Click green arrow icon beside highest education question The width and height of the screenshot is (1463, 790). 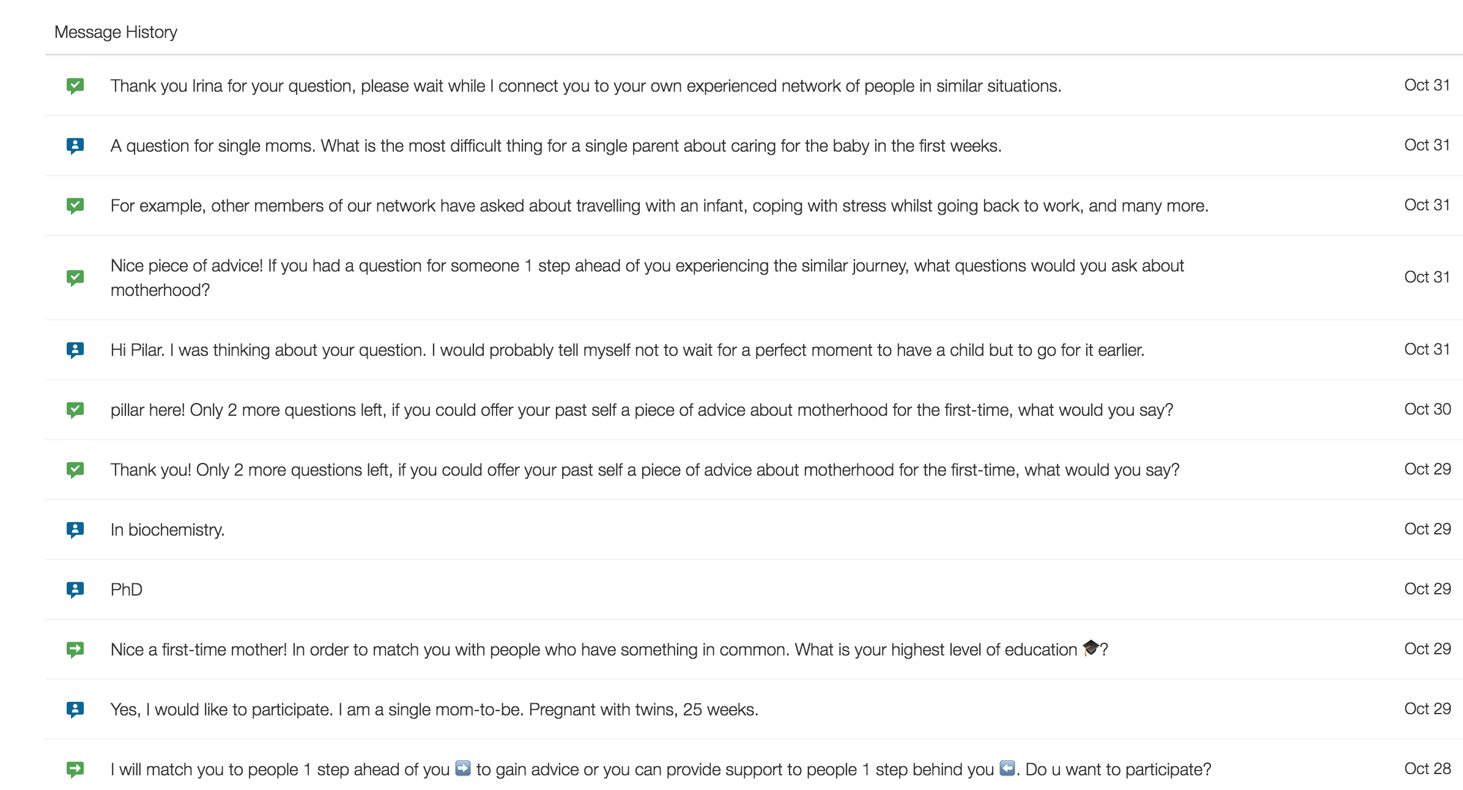click(75, 649)
